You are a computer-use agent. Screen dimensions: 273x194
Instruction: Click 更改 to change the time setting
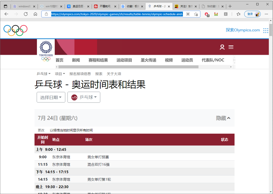coord(41,130)
